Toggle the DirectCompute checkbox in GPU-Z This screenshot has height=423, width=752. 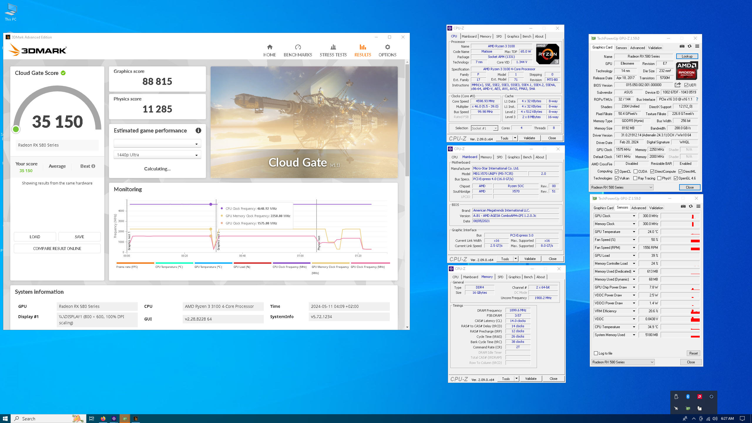point(652,172)
